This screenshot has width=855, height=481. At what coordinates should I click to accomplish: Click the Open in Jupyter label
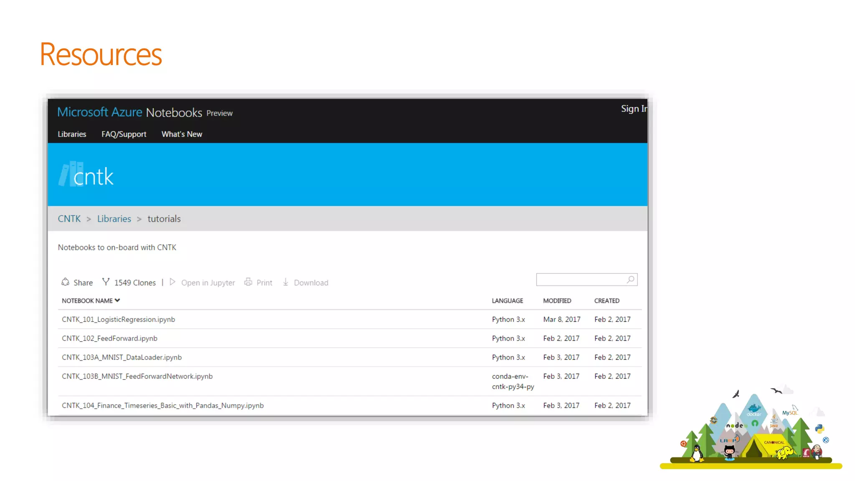(208, 283)
